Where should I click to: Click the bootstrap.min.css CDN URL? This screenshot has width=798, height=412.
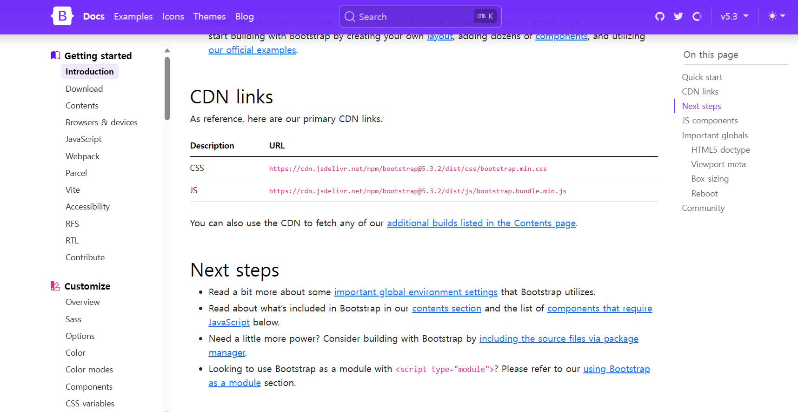tap(408, 169)
